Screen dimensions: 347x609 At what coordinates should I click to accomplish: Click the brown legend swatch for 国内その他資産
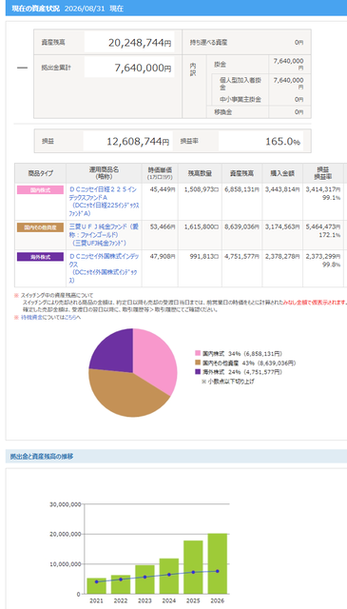[x=198, y=363]
